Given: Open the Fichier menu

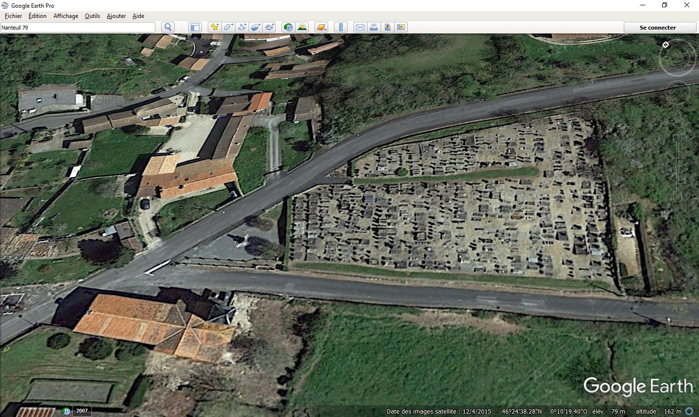Looking at the screenshot, I should pos(13,16).
